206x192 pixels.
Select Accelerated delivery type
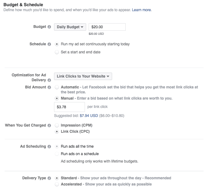[x=57, y=184]
